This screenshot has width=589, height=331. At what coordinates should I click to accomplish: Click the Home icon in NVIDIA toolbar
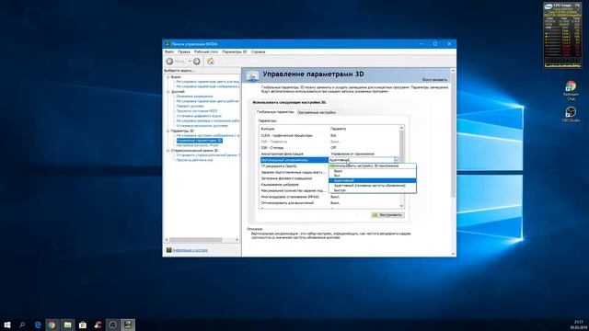tap(211, 62)
